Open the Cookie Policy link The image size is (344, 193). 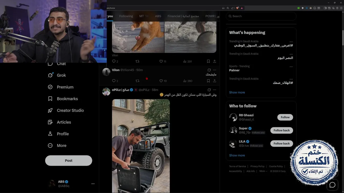(276, 166)
